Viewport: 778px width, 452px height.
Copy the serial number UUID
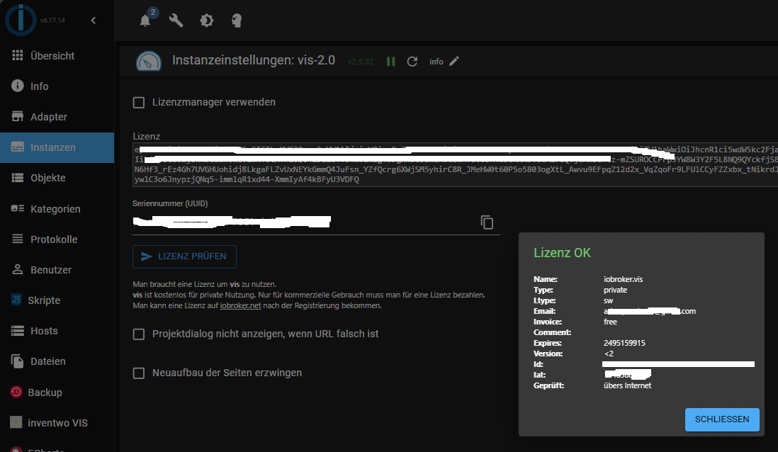click(487, 222)
